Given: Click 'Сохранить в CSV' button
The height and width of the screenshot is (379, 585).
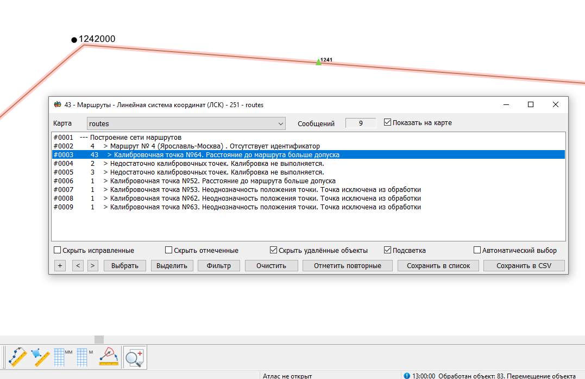Looking at the screenshot, I should pos(524,266).
